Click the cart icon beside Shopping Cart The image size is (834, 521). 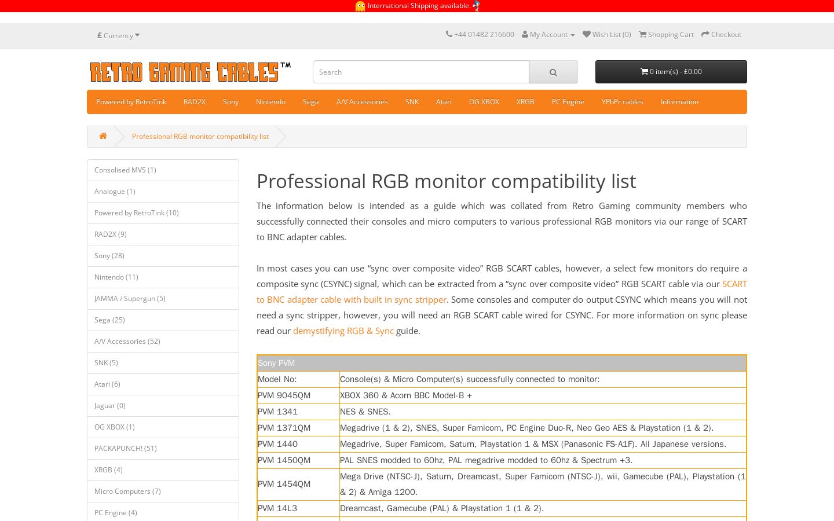point(642,35)
